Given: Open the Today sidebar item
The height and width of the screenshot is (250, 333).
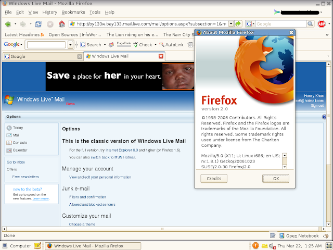Looking at the screenshot, I should tap(15, 128).
